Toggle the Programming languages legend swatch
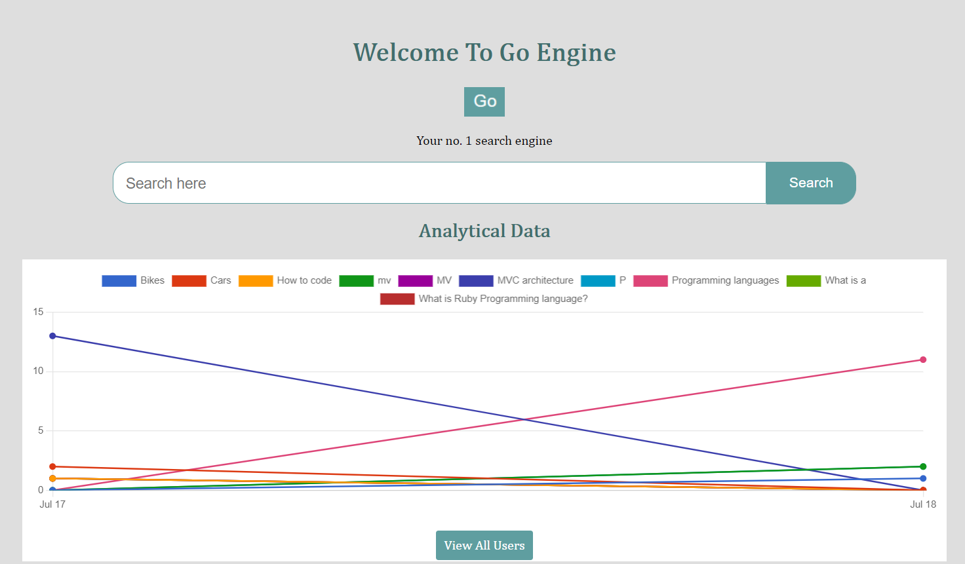This screenshot has height=564, width=965. point(650,280)
